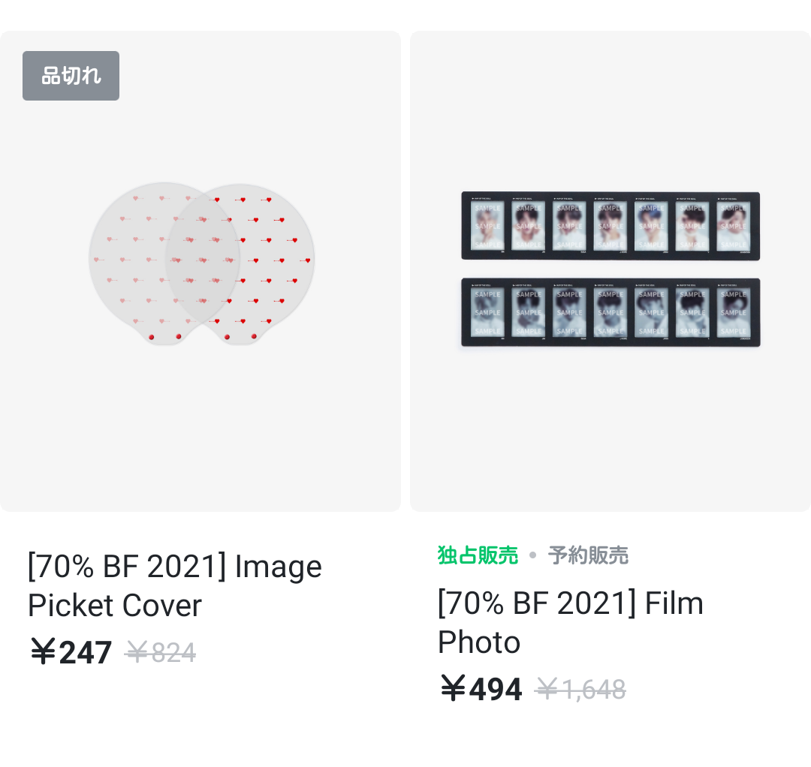Select first photo in top film strip
This screenshot has height=767, width=811.
[x=487, y=226]
